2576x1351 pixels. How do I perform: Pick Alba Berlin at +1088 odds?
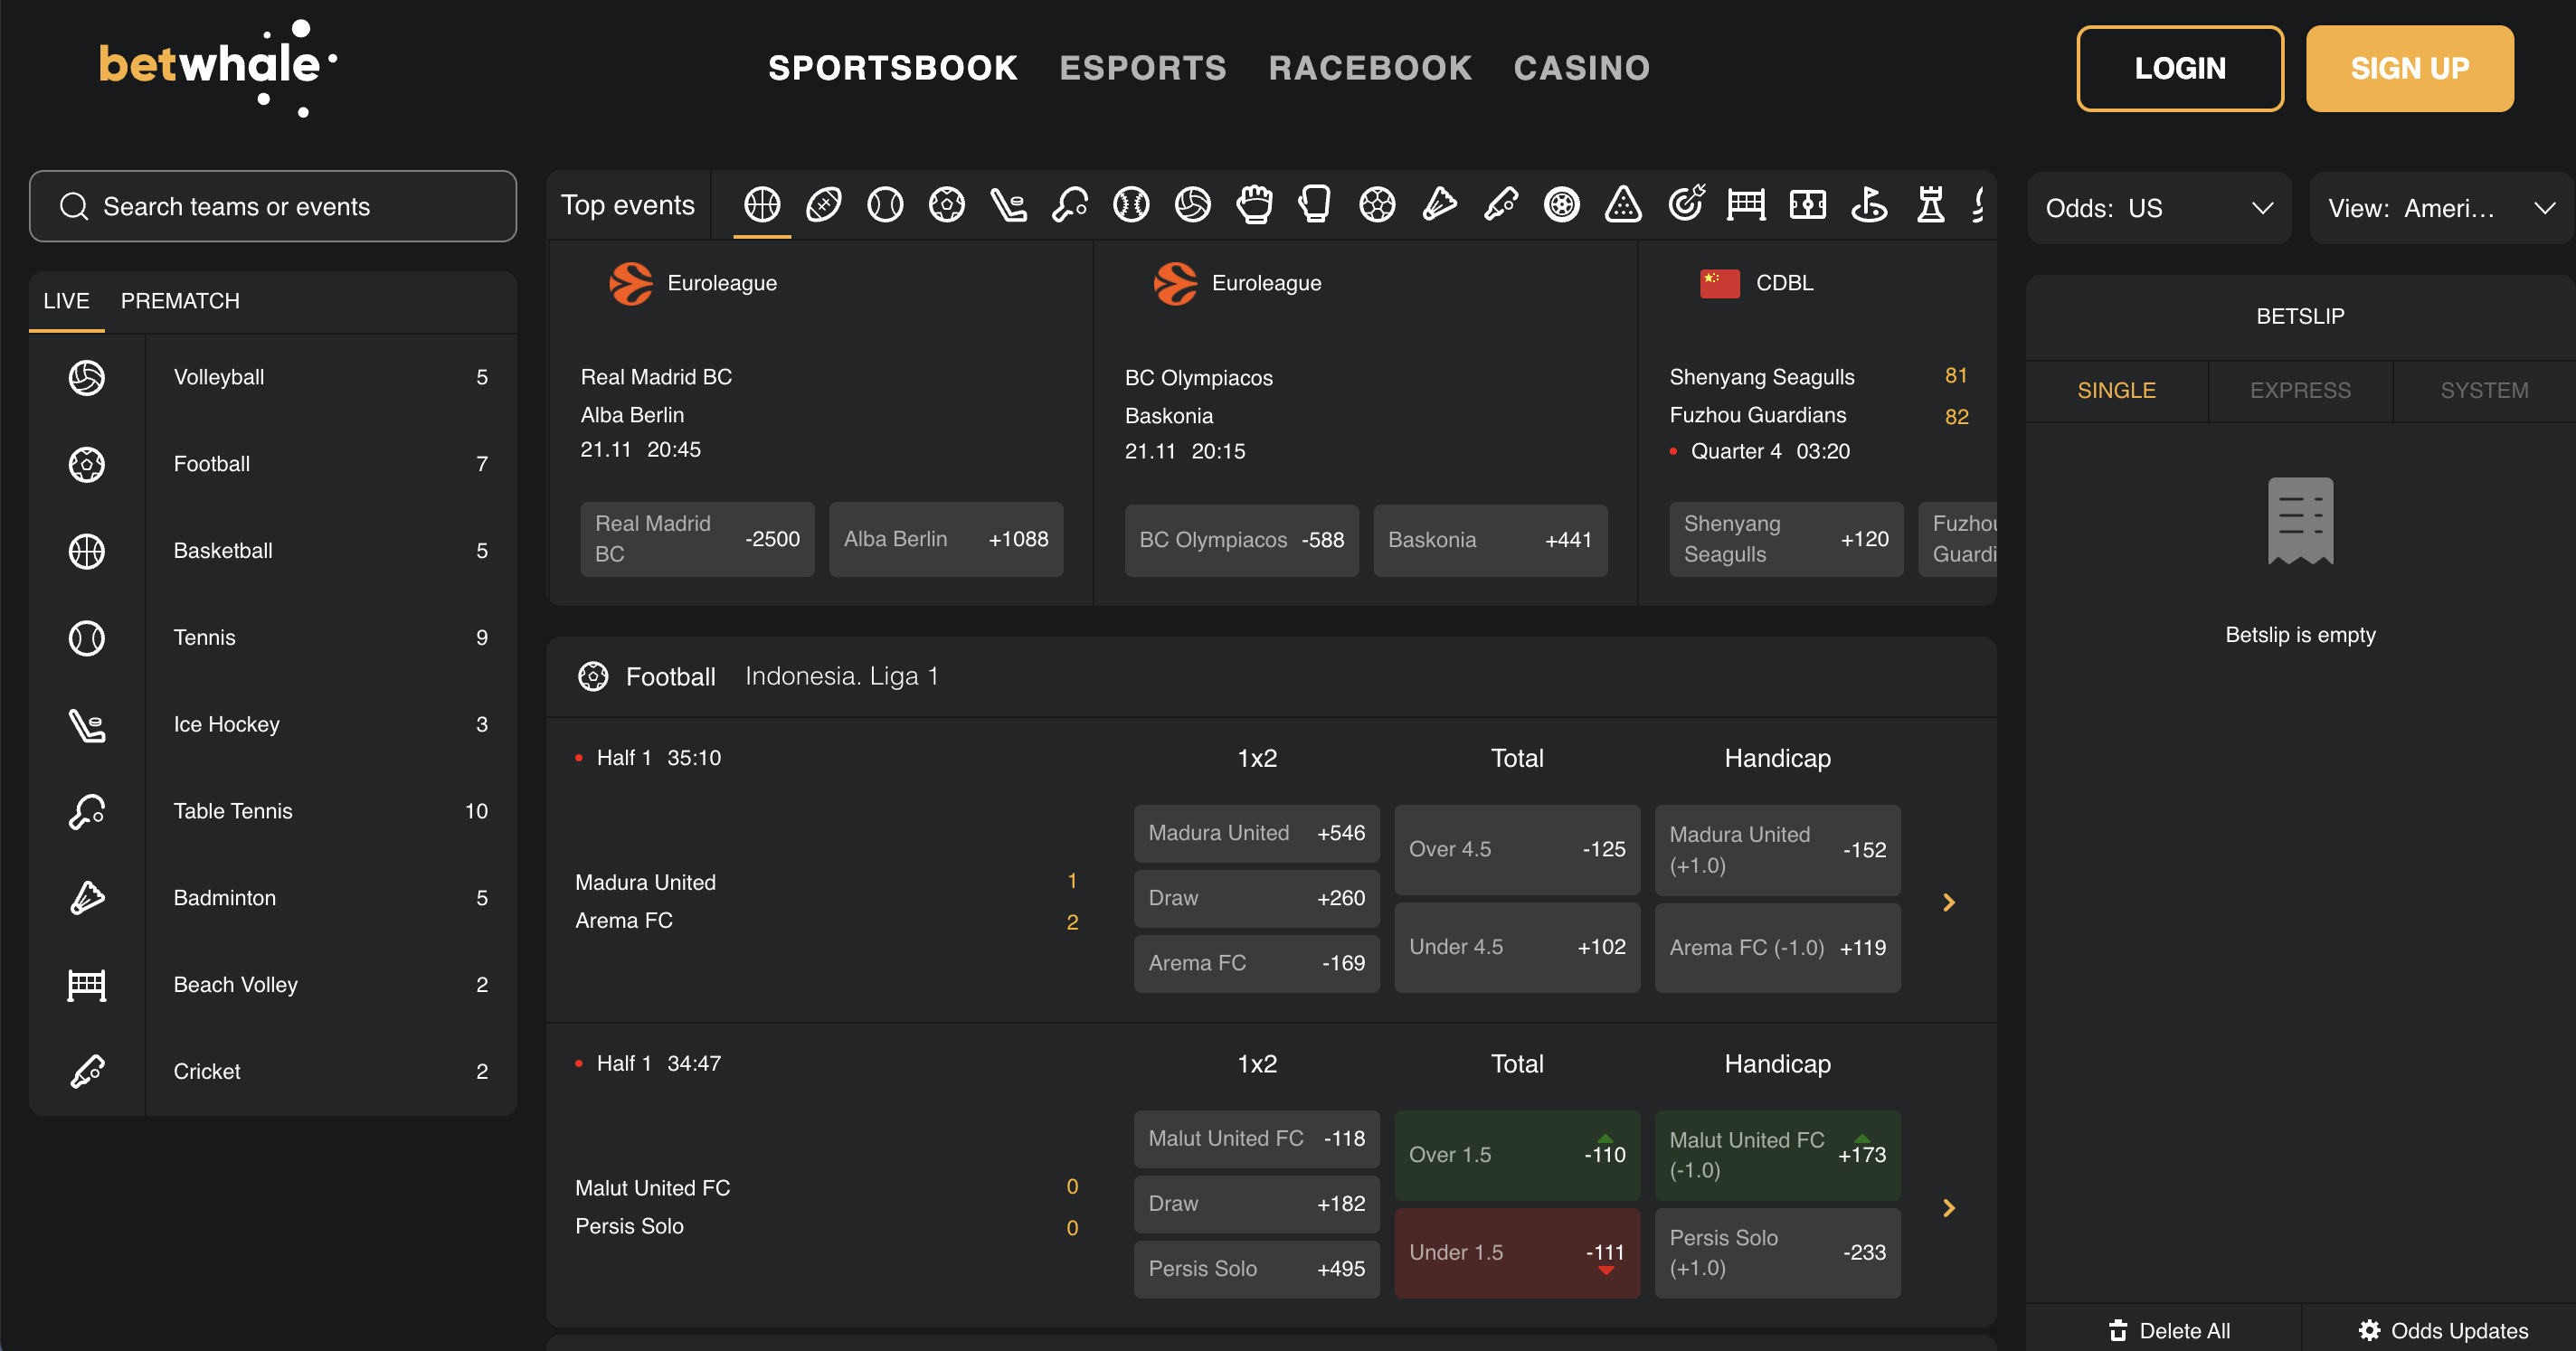(946, 539)
